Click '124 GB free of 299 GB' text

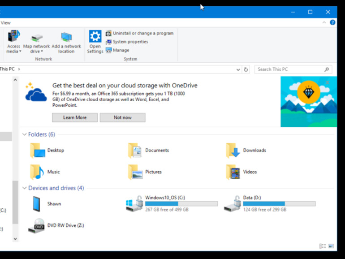pos(265,210)
